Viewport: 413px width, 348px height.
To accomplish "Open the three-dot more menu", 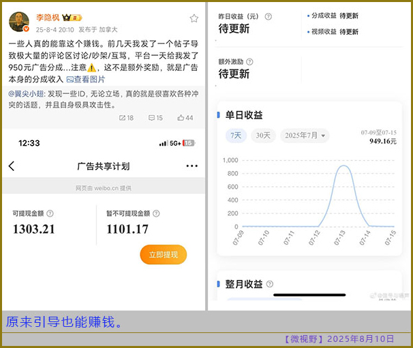I will click(192, 166).
